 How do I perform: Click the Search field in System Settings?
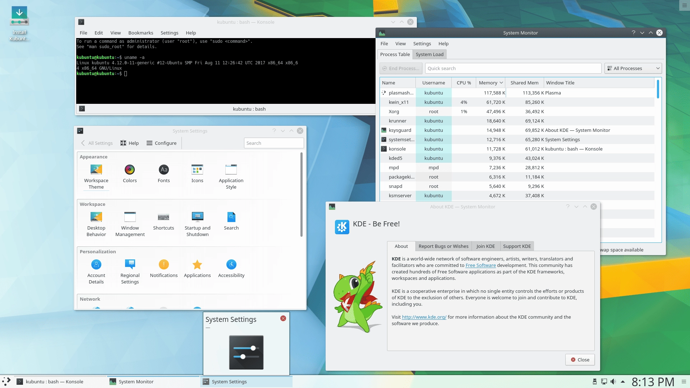pos(274,143)
